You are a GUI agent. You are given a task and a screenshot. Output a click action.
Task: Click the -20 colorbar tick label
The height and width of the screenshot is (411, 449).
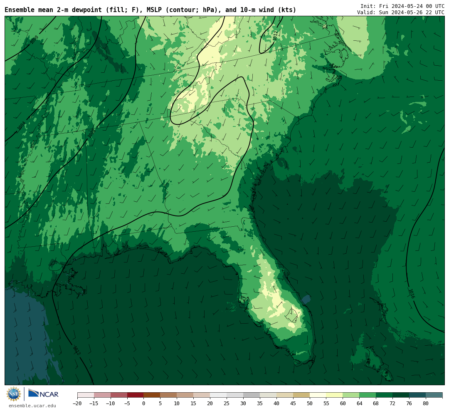[77, 404]
